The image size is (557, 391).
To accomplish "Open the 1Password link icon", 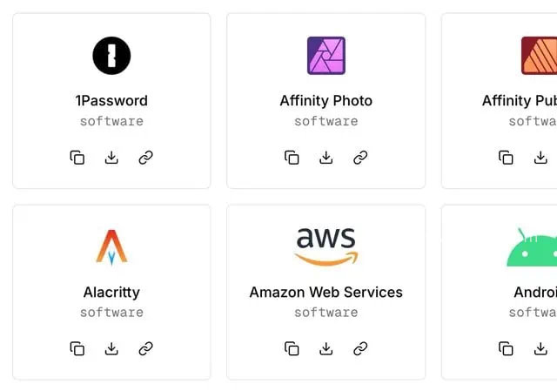I will pos(145,158).
